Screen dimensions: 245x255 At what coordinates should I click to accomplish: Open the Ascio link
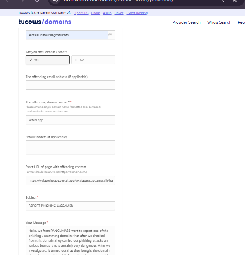coord(107,13)
